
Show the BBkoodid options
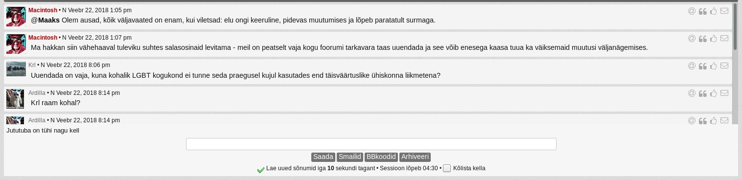coord(381,157)
